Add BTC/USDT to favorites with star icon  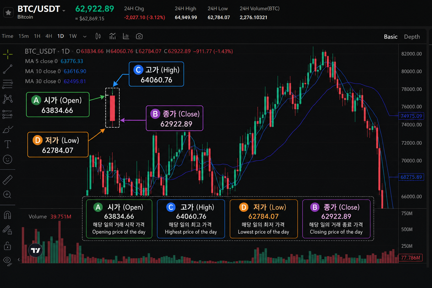(8, 12)
